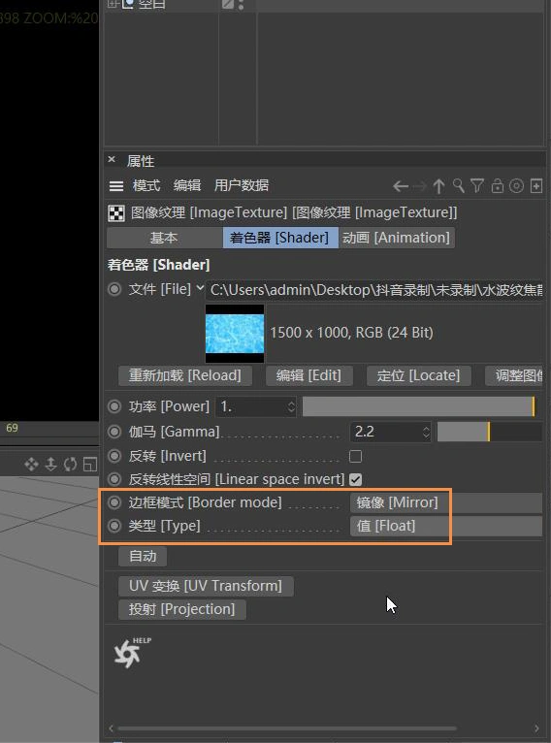Image resolution: width=551 pixels, height=743 pixels.
Task: Click the 编辑 [Edit] button
Action: point(308,375)
